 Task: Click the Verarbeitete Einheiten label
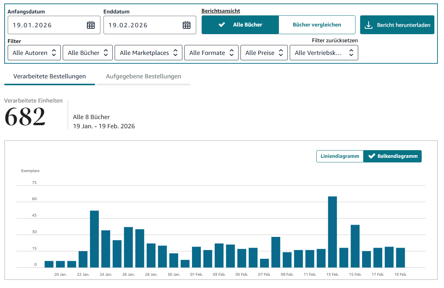pos(33,101)
